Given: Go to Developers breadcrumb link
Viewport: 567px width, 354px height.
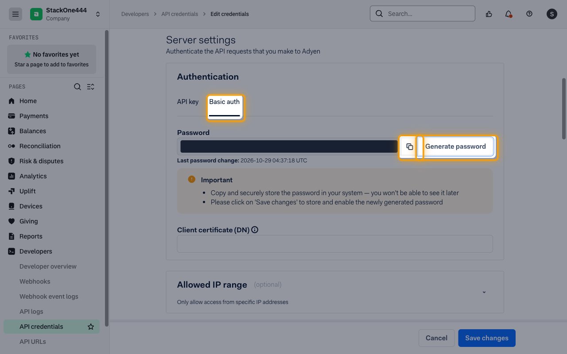Looking at the screenshot, I should click(135, 14).
